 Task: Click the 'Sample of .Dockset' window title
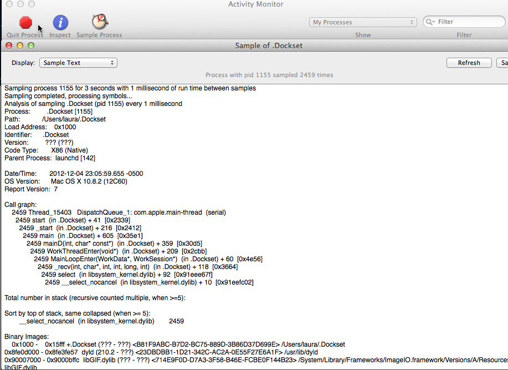(x=269, y=45)
